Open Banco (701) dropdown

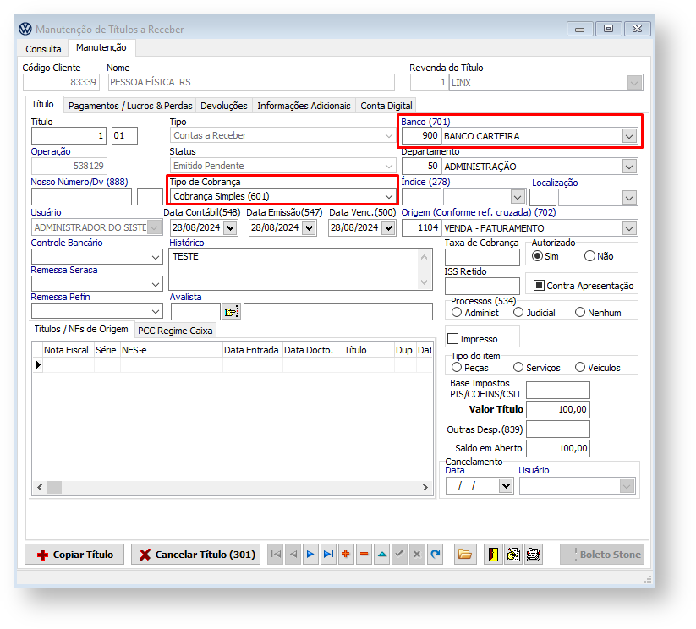629,136
